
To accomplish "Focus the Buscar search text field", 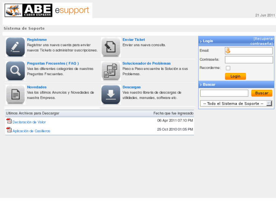I will click(224, 93).
